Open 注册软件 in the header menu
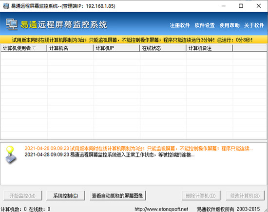This screenshot has width=268, height=212. [180, 25]
